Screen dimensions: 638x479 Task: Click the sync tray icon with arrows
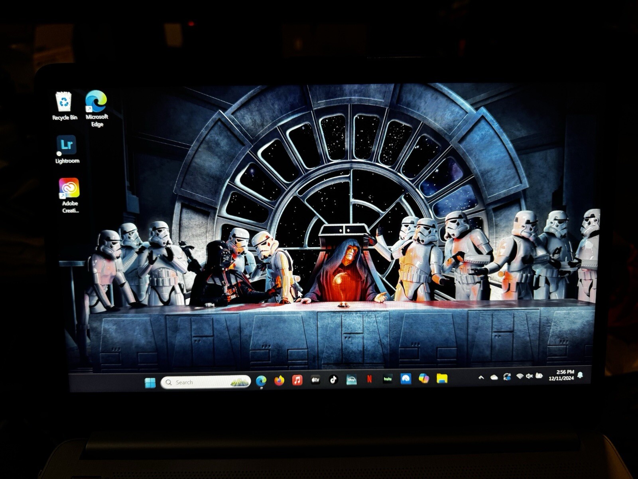tap(507, 376)
